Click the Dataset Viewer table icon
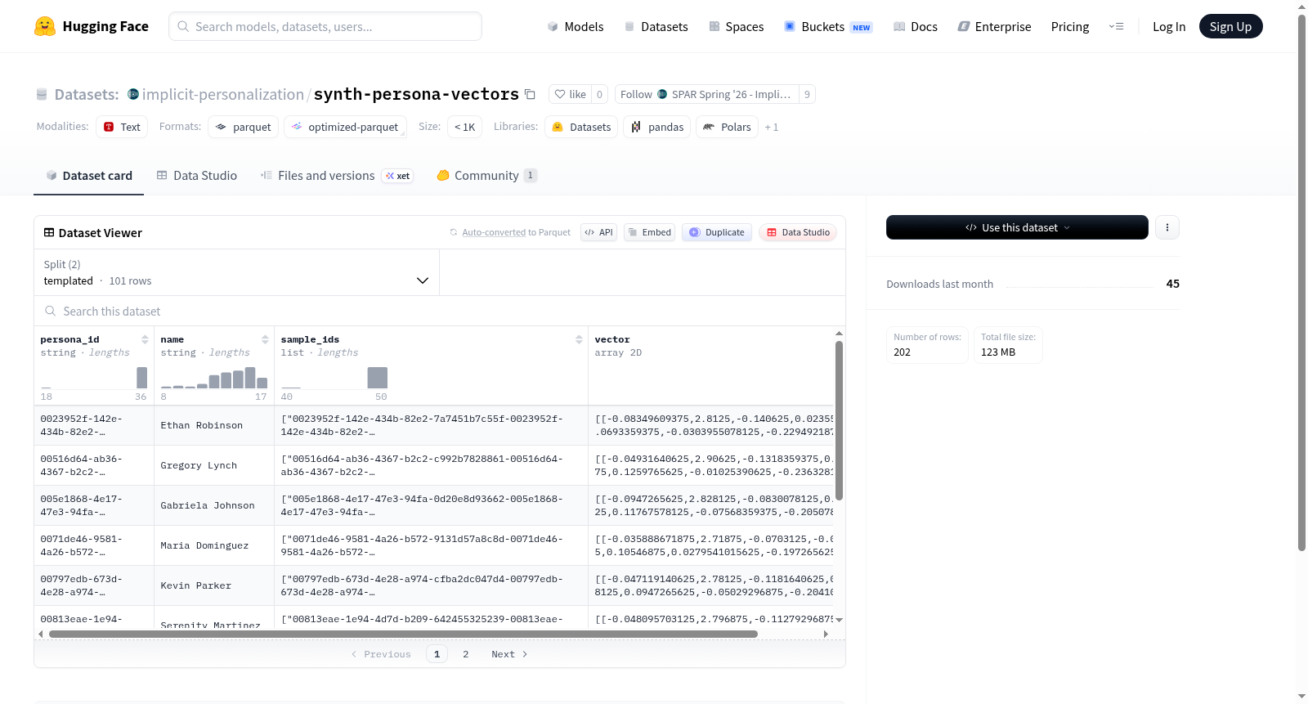The height and width of the screenshot is (704, 1308). coord(49,232)
